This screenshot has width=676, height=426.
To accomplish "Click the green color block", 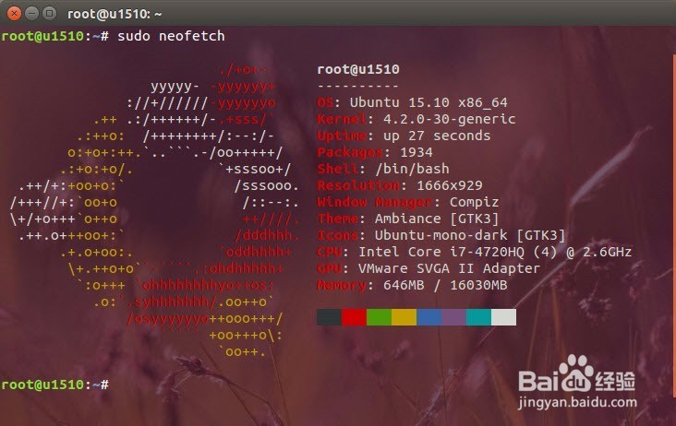I will [380, 317].
